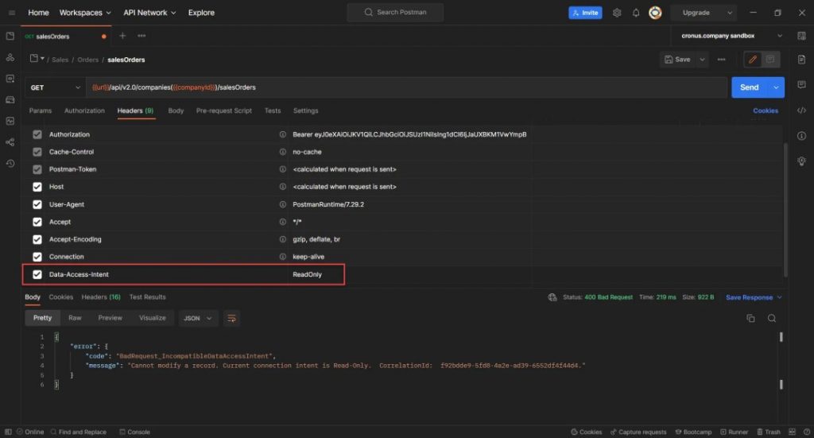Open Environments icon in the sidebar

(10, 79)
